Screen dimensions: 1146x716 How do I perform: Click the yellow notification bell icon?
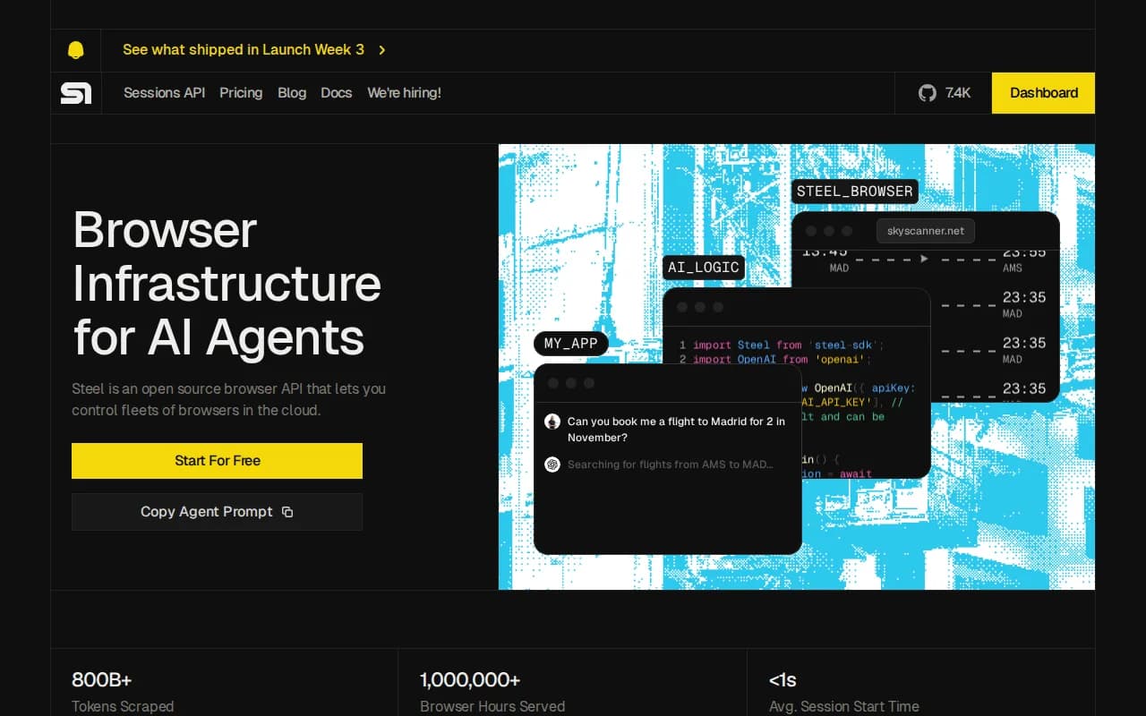pos(76,50)
